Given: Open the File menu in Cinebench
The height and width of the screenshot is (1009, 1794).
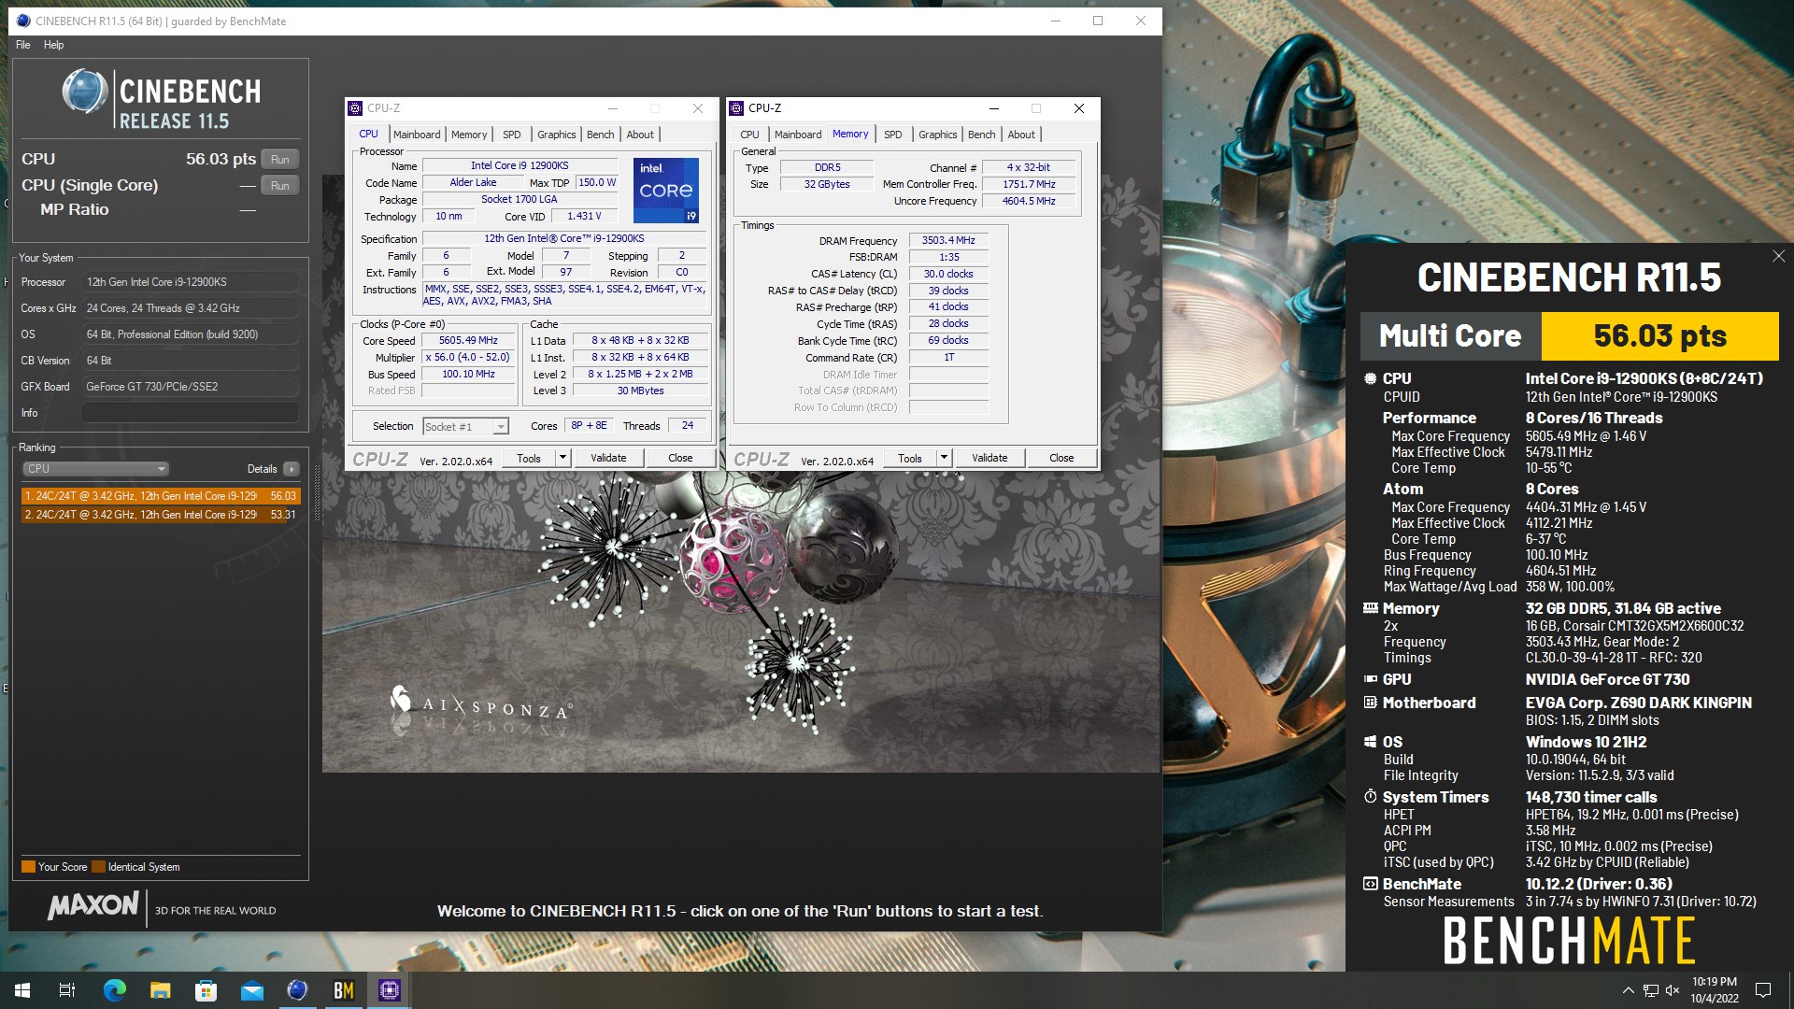Looking at the screenshot, I should tap(23, 45).
